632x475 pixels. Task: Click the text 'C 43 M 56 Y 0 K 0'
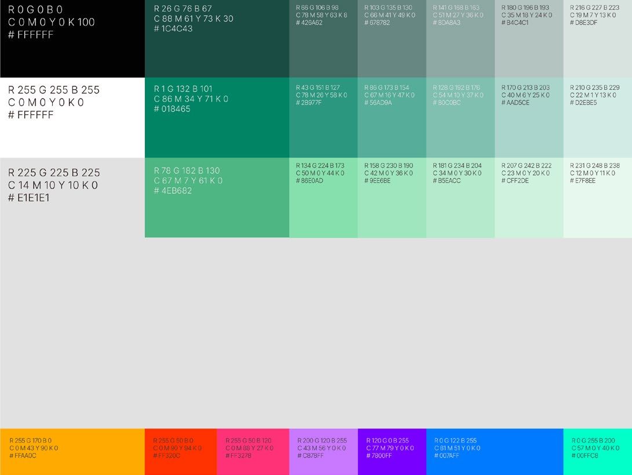pyautogui.click(x=322, y=448)
